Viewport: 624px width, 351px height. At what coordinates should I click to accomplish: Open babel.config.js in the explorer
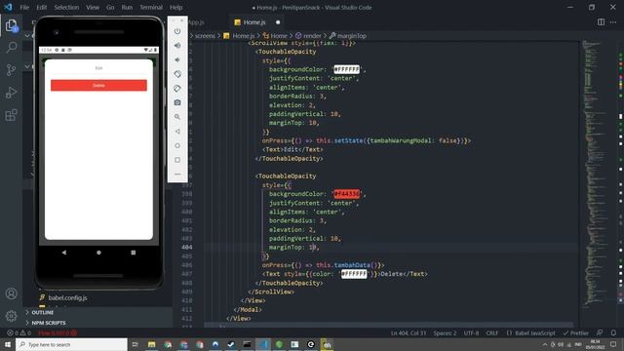67,297
